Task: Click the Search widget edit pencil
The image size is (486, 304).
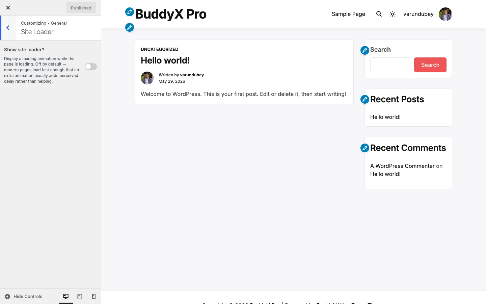Action: 365,50
